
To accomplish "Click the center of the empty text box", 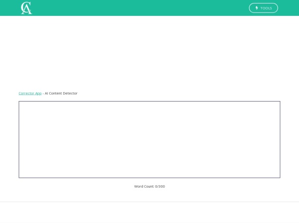I will click(149, 139).
